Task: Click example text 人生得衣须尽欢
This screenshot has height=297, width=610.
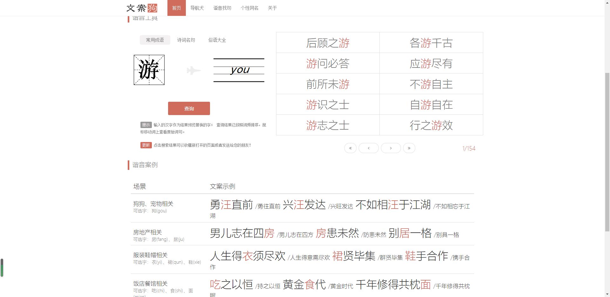Action: coord(247,256)
